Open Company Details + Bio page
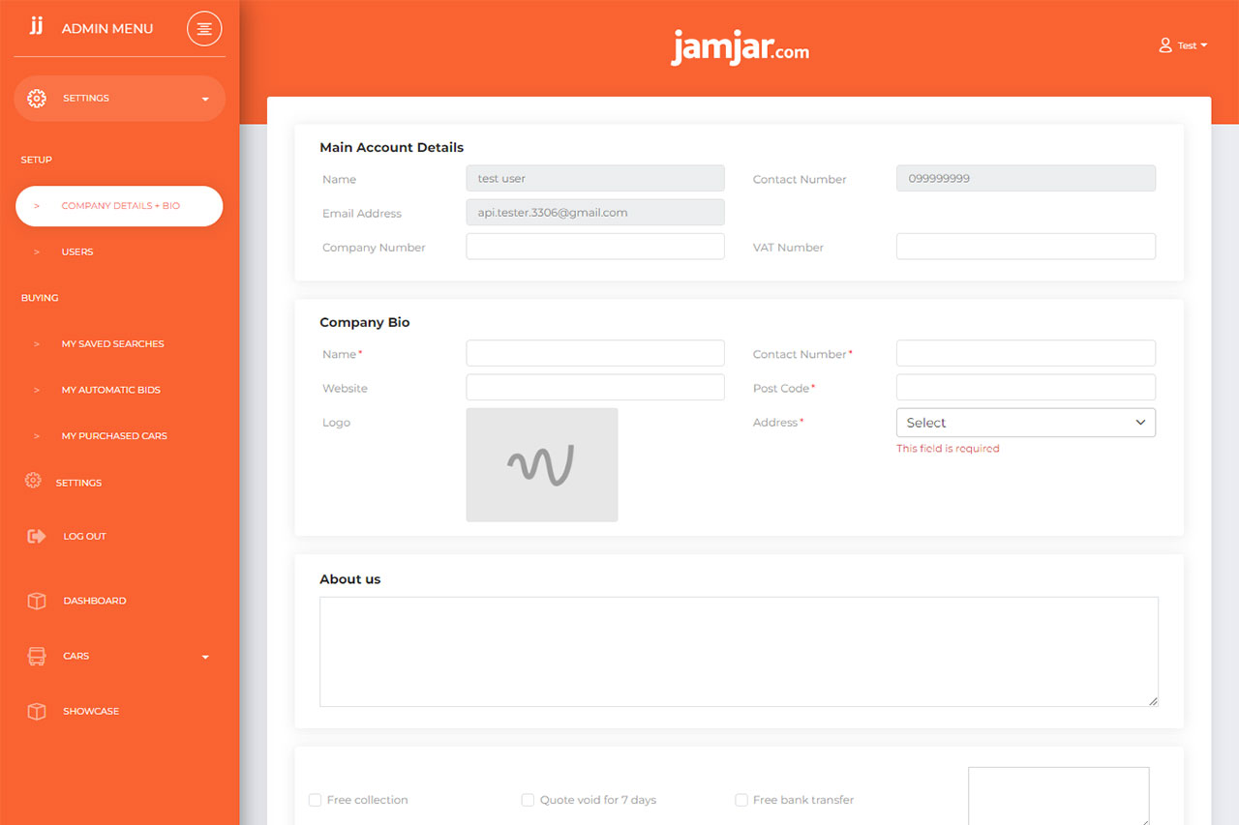This screenshot has width=1239, height=825. click(x=119, y=206)
